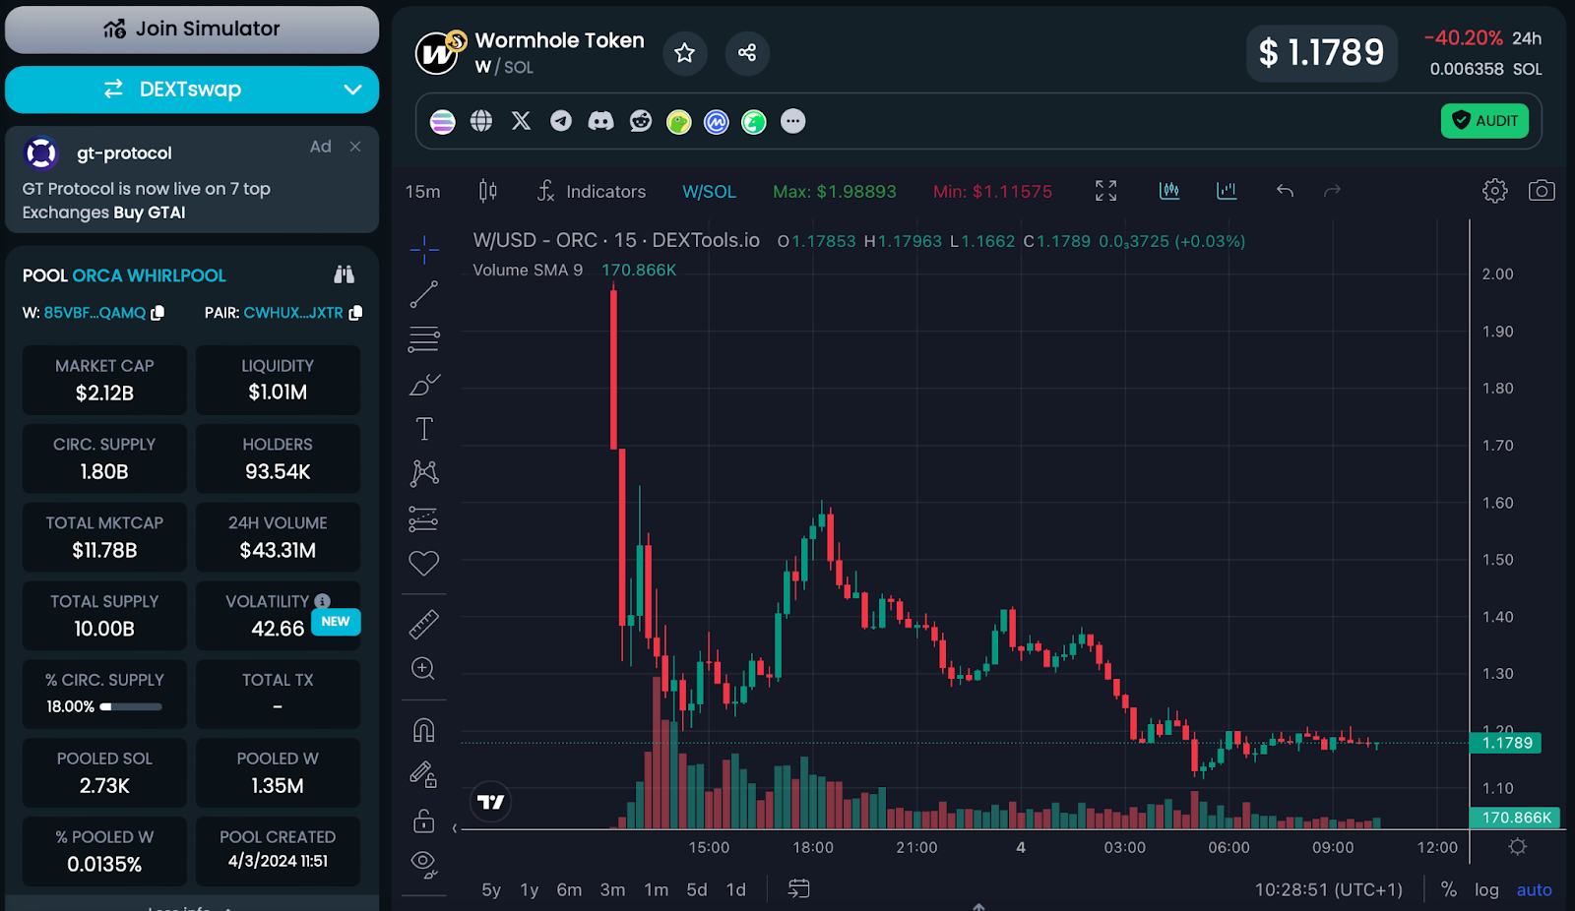Select the 6m time range
The width and height of the screenshot is (1575, 911).
[x=569, y=889]
